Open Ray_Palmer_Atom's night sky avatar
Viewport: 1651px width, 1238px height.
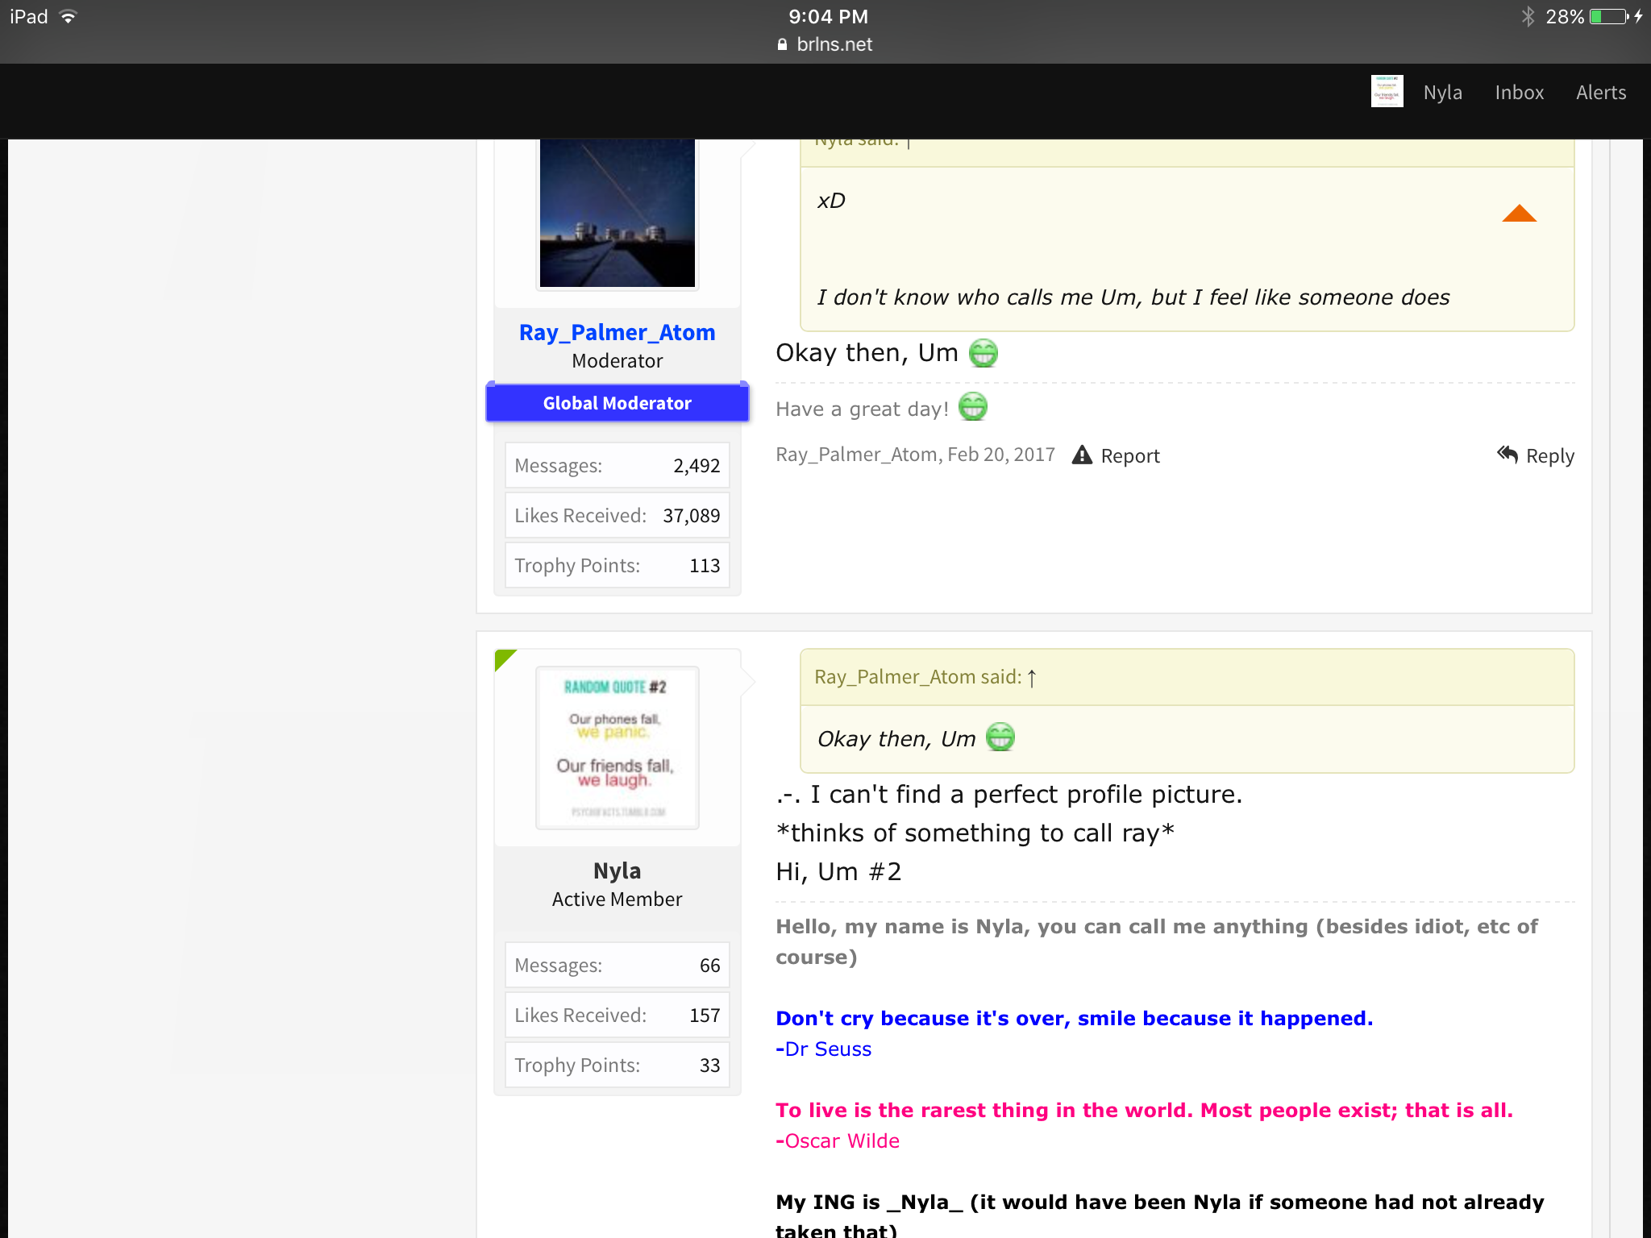click(617, 213)
